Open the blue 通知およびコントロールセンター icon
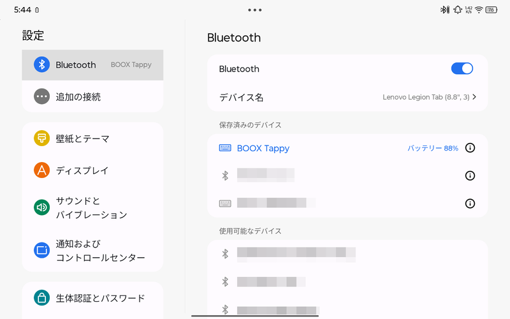This screenshot has height=319, width=510. pyautogui.click(x=41, y=250)
